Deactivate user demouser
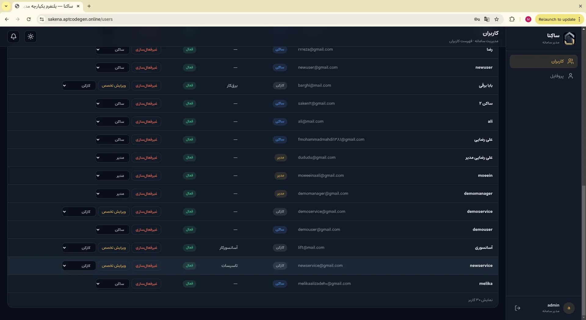 tap(146, 230)
